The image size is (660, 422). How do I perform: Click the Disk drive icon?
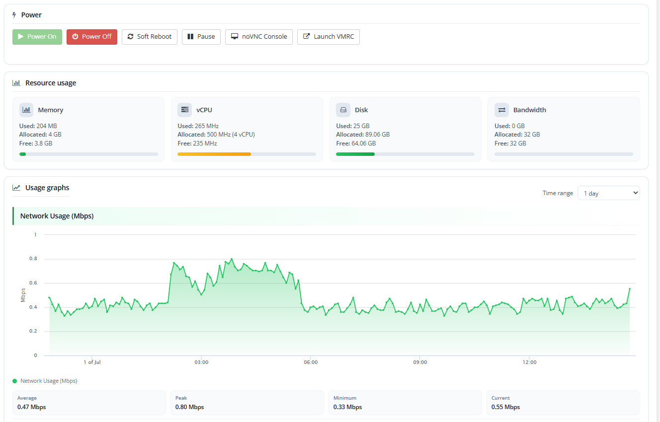coord(343,110)
